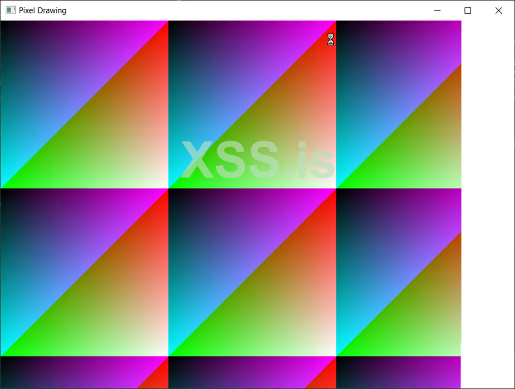The height and width of the screenshot is (389, 515).
Task: Minimize the Pixel Drawing window
Action: (x=437, y=10)
